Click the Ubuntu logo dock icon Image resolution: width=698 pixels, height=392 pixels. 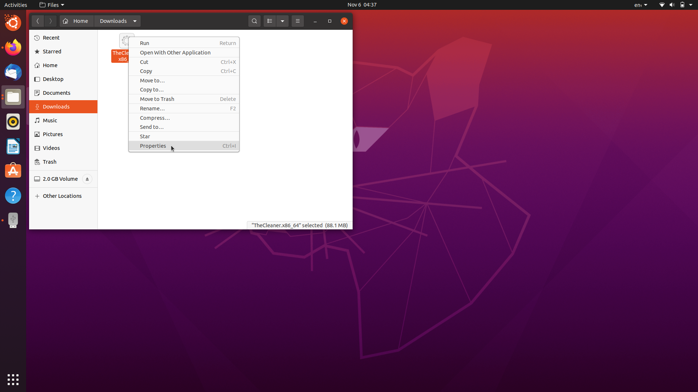point(13,23)
